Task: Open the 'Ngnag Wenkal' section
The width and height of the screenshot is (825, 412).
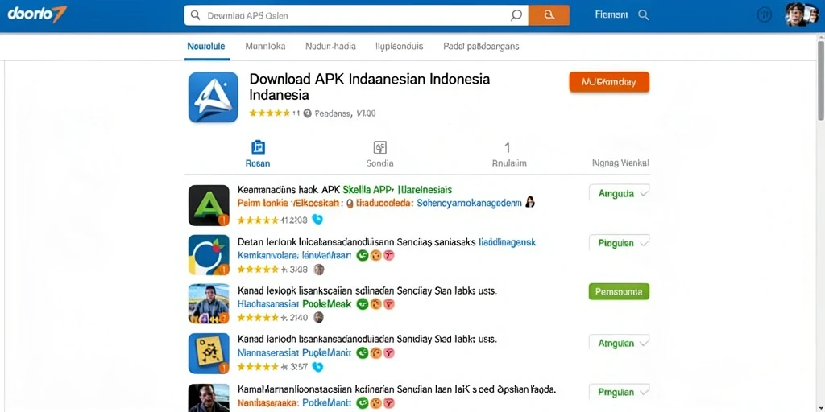Action: (620, 163)
